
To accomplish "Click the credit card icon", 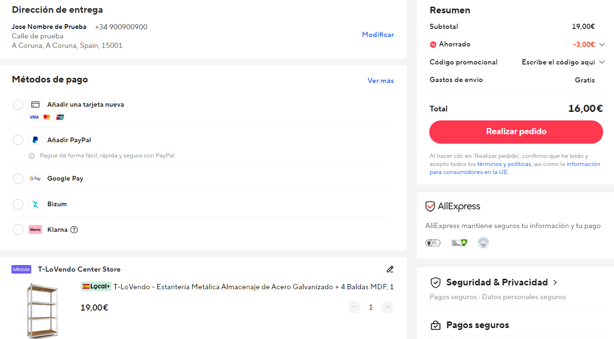I will 35,105.
